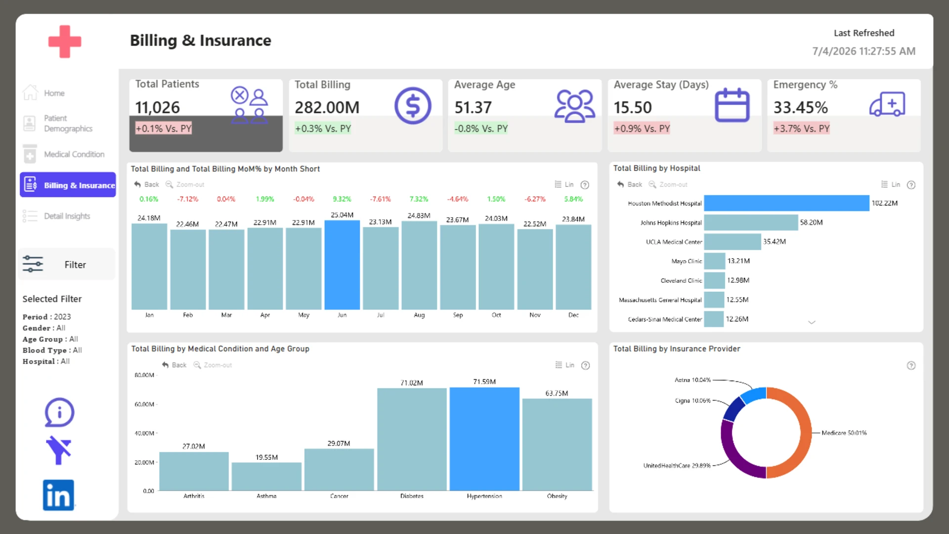Select the Asthma billing bar
This screenshot has width=949, height=534.
266,477
